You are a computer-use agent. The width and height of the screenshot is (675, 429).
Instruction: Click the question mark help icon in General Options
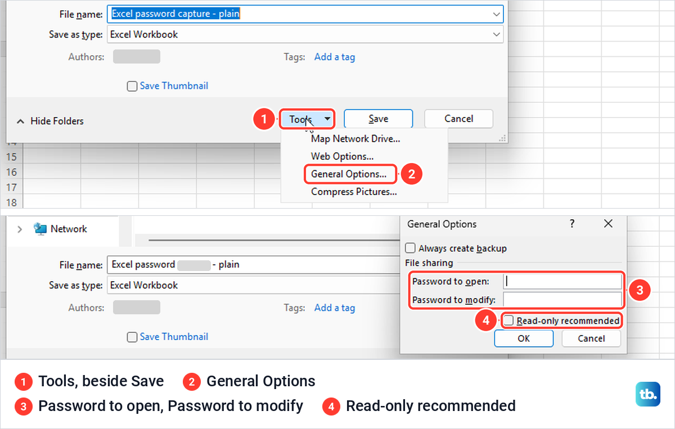(572, 224)
